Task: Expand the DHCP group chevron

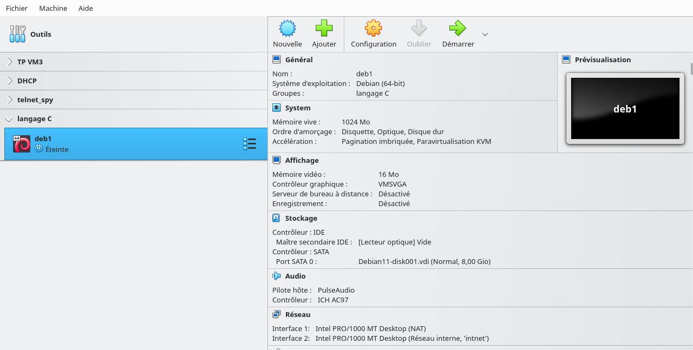Action: [10, 81]
